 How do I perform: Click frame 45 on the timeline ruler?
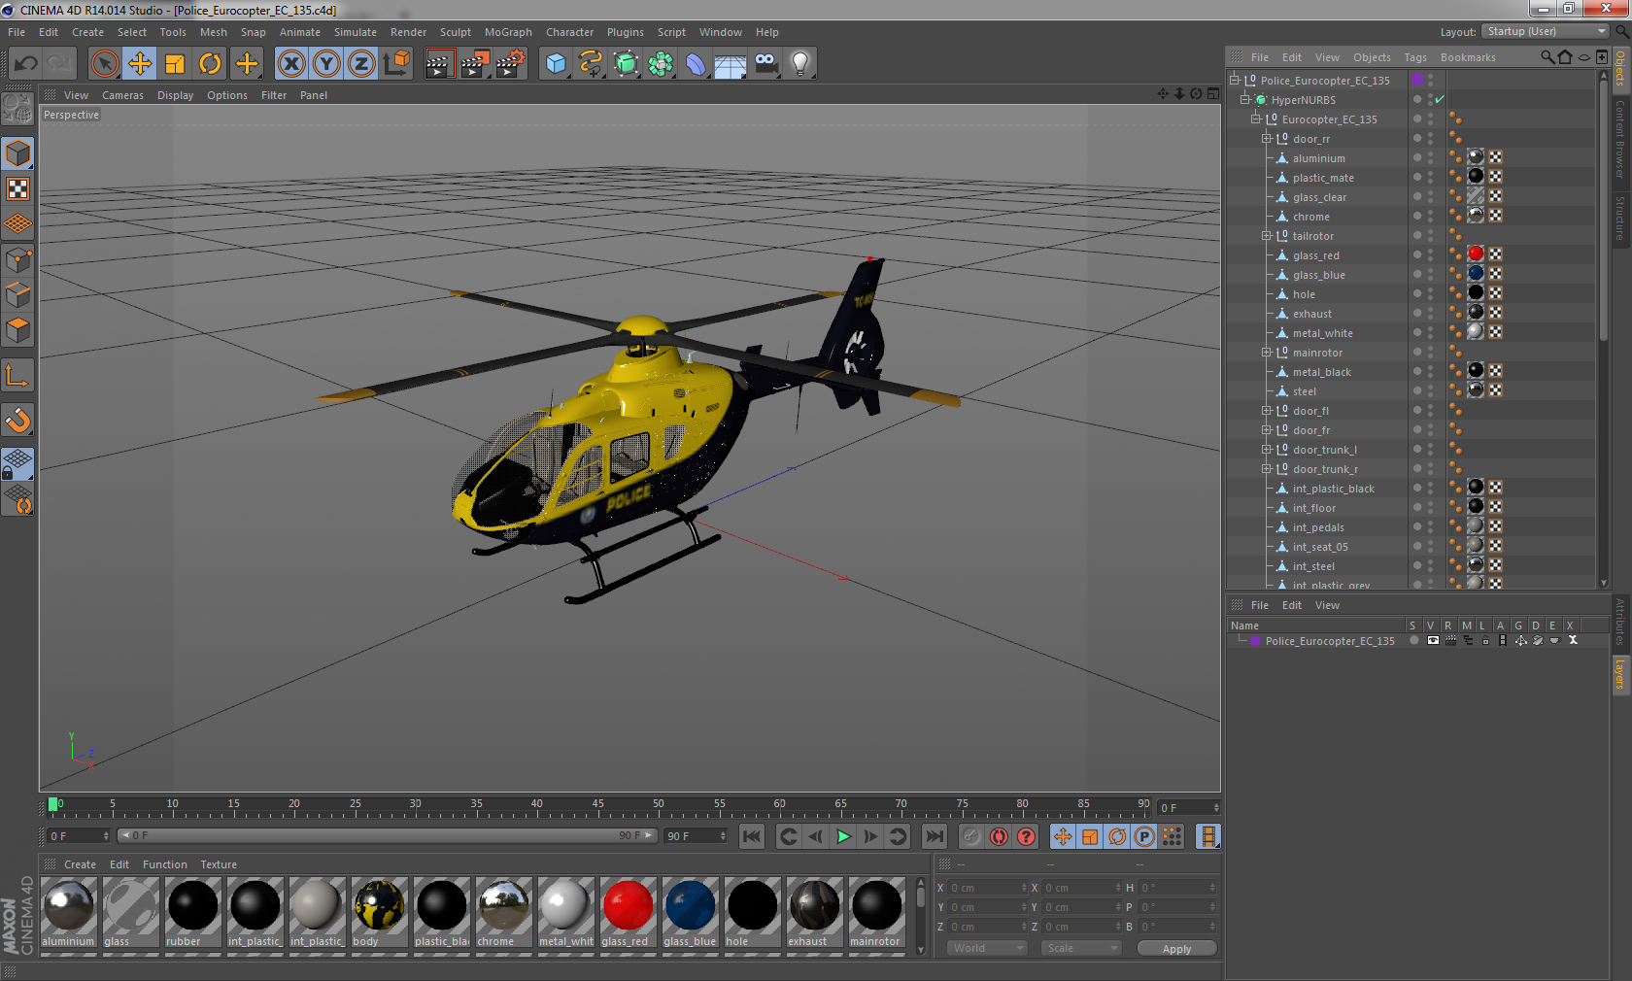click(x=597, y=806)
